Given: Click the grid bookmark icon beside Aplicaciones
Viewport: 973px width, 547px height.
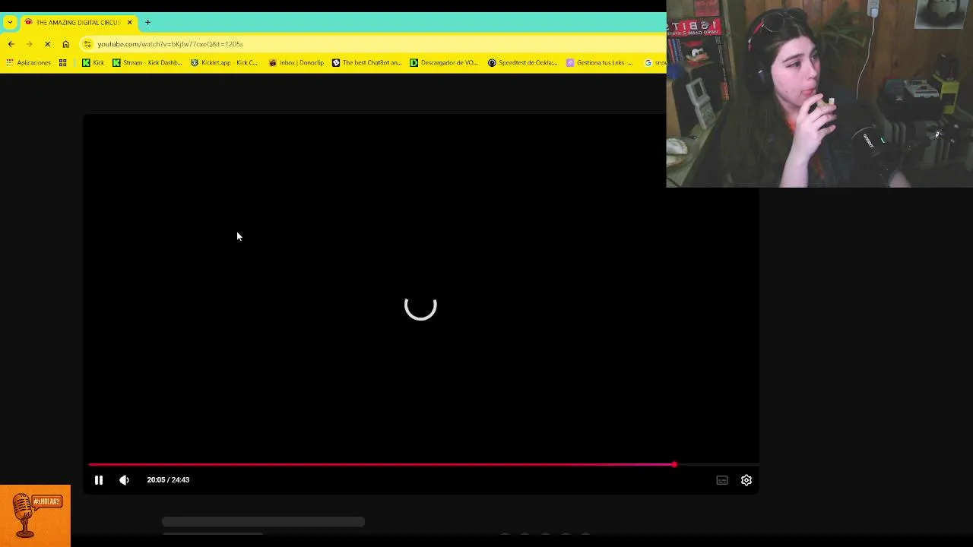Looking at the screenshot, I should 62,62.
